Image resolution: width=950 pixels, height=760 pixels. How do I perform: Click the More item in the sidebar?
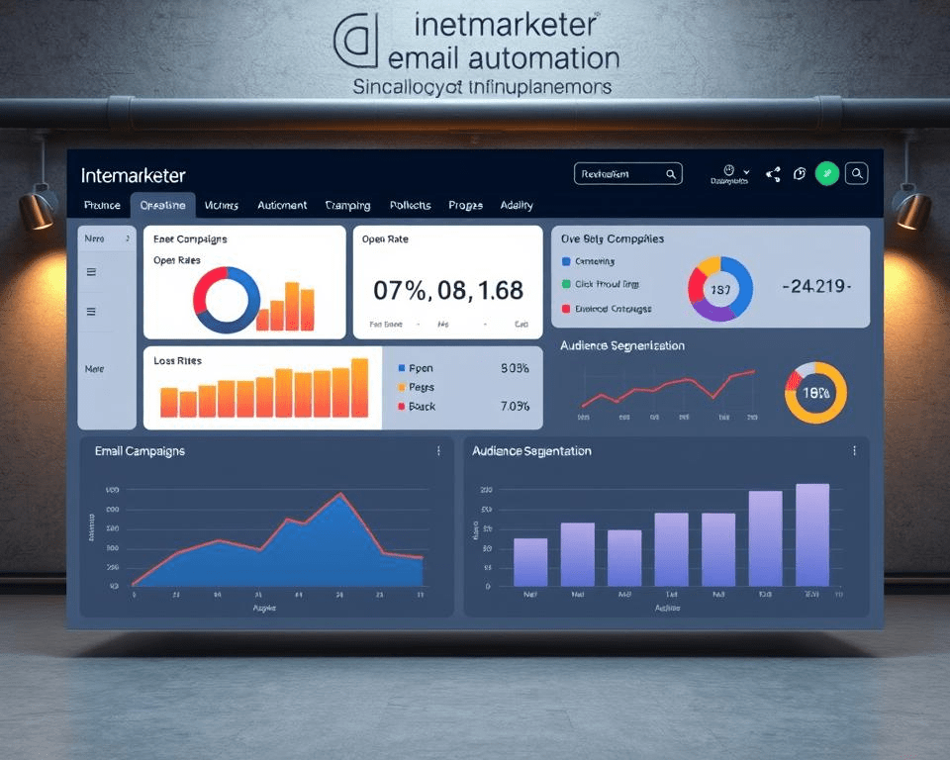pos(94,368)
